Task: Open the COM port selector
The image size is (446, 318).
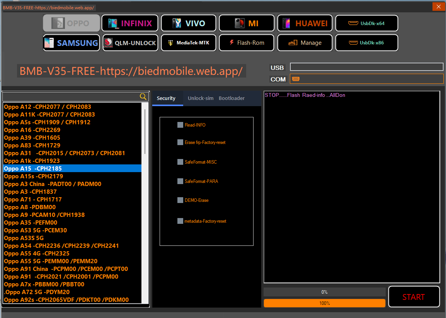Action: (366, 79)
